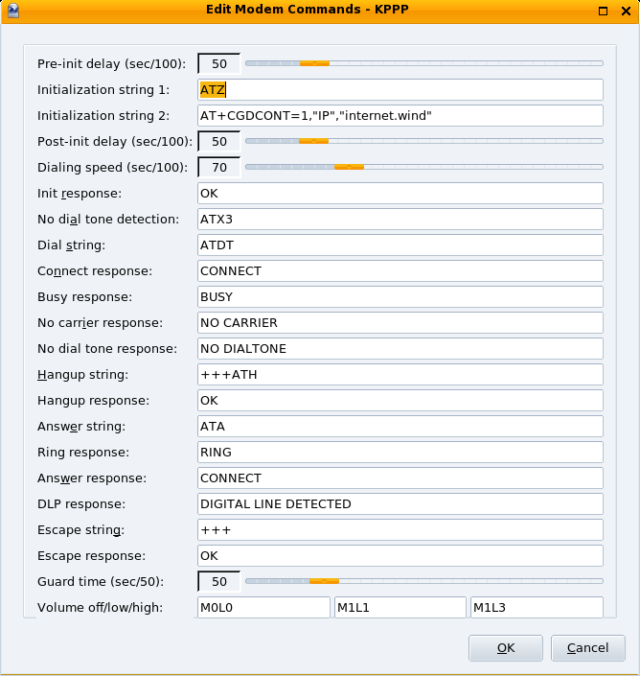Close the Edit Modem Commands dialog
The width and height of the screenshot is (640, 676).
626,12
